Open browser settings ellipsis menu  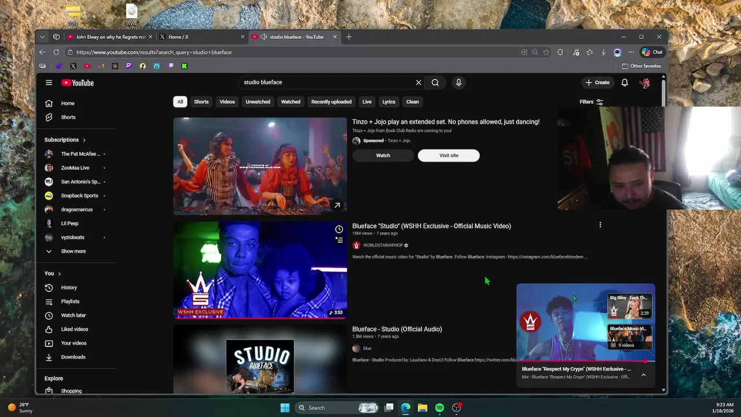tap(631, 52)
